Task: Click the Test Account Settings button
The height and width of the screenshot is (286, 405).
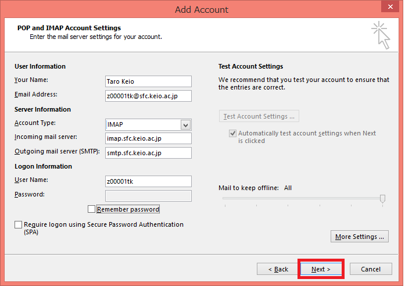Action: point(259,116)
